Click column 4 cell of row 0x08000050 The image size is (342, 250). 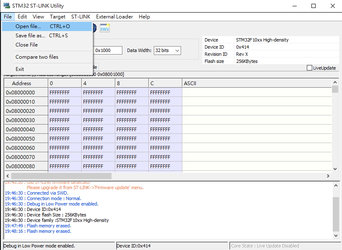click(98, 139)
